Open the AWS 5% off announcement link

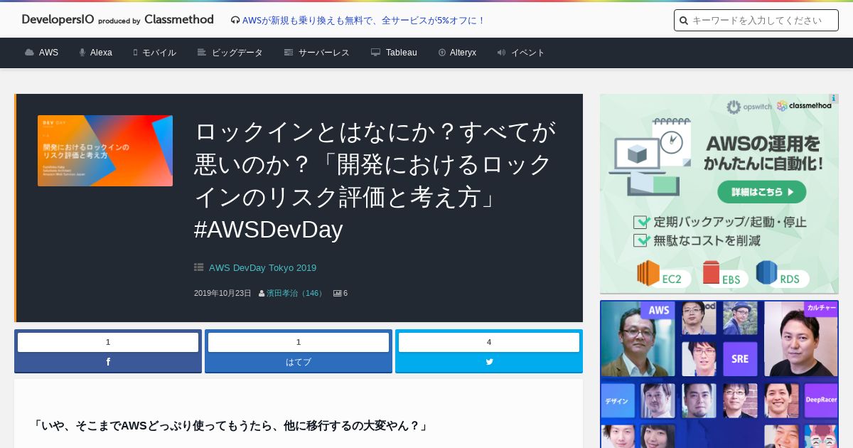(x=363, y=21)
